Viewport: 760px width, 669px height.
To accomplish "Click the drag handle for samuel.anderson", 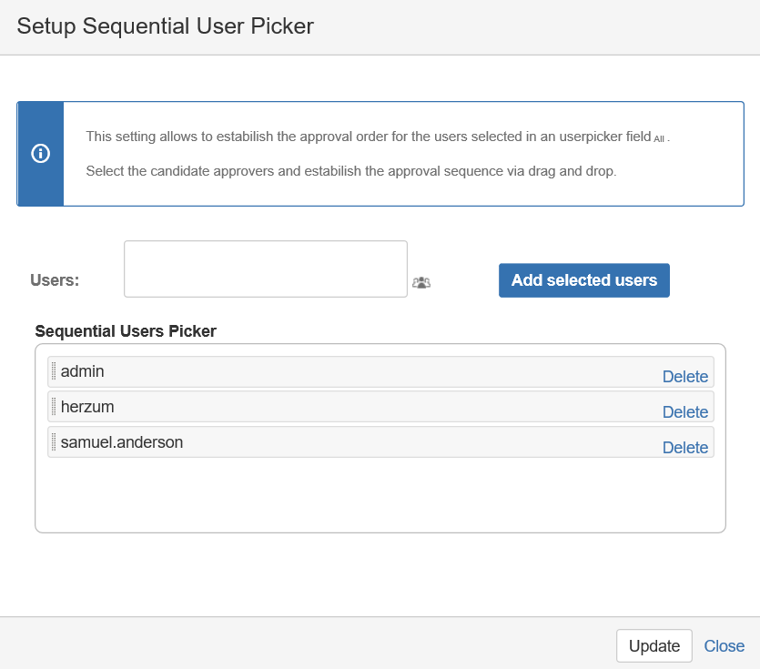I will tap(54, 442).
